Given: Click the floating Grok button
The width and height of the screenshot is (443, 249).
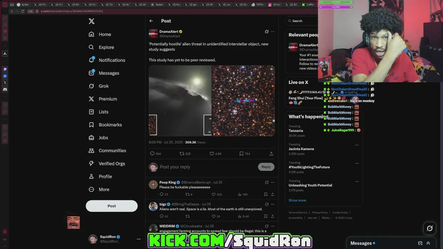Looking at the screenshot, I should pos(430,228).
